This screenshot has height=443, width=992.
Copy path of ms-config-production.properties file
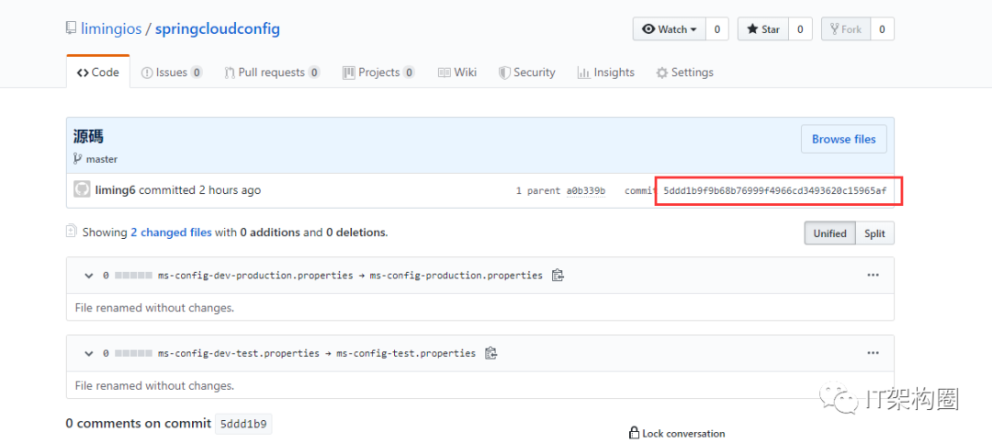[x=558, y=275]
